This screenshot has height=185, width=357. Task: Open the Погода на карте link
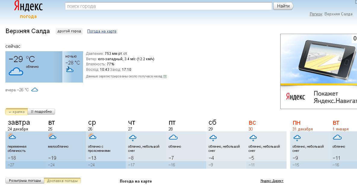click(x=102, y=31)
